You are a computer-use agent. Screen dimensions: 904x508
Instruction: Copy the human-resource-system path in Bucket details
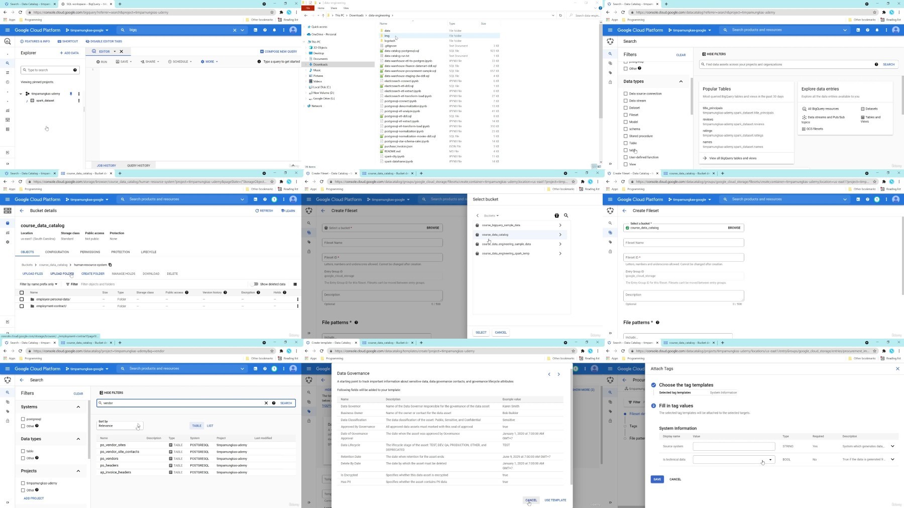[x=110, y=265]
